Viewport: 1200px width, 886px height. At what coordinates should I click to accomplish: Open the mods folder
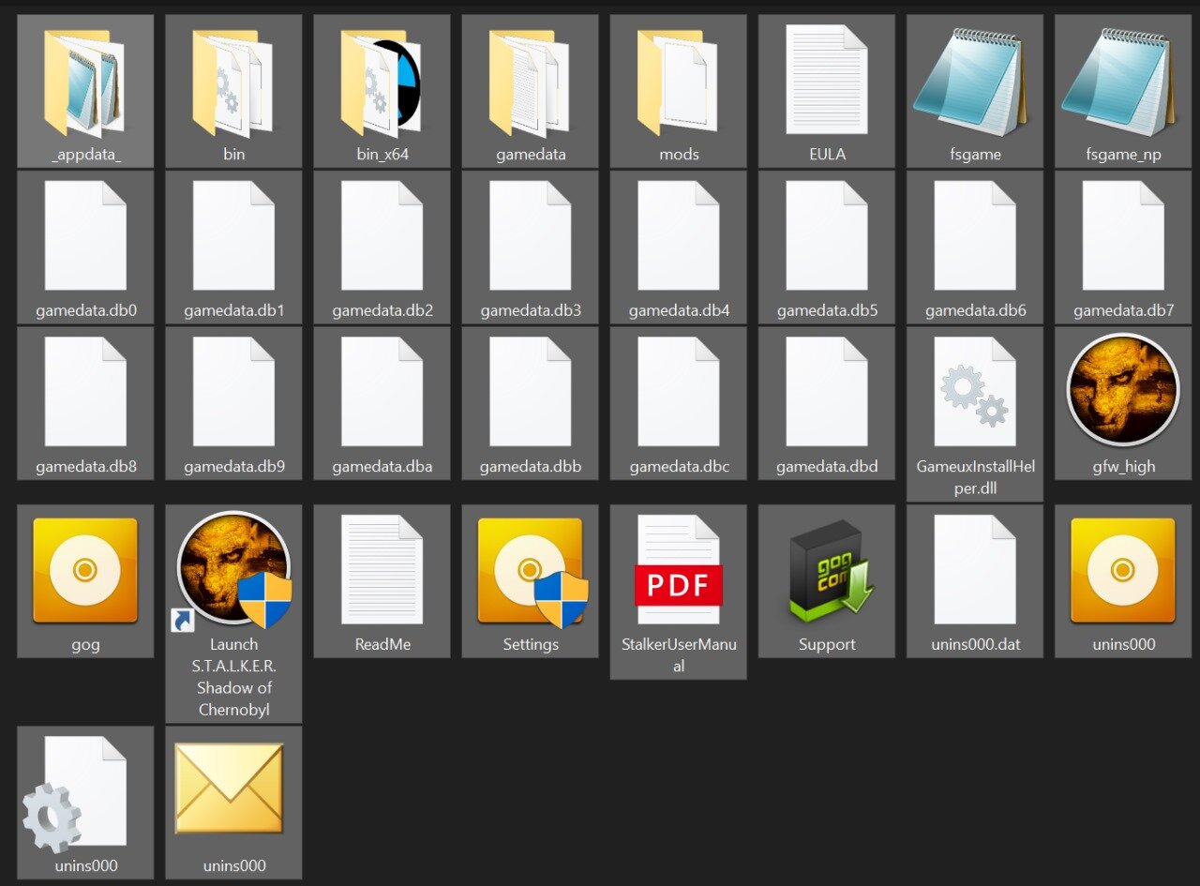(x=678, y=91)
